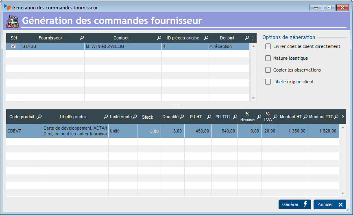Click search icon in Fournisseur column header

[81, 38]
